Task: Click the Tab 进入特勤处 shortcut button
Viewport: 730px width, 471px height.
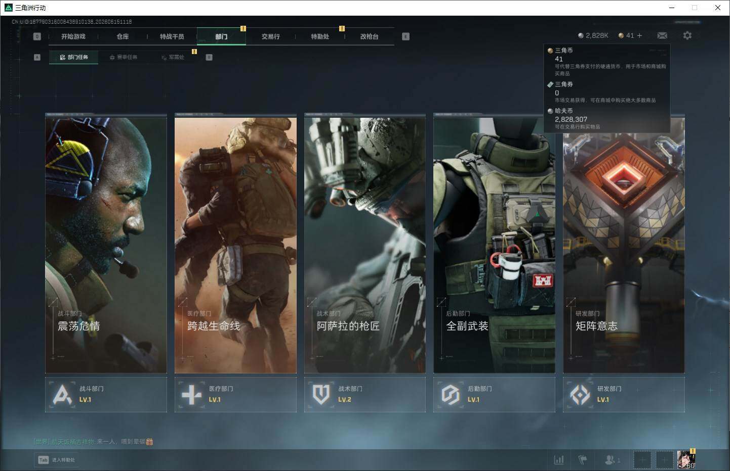Action: coord(56,460)
